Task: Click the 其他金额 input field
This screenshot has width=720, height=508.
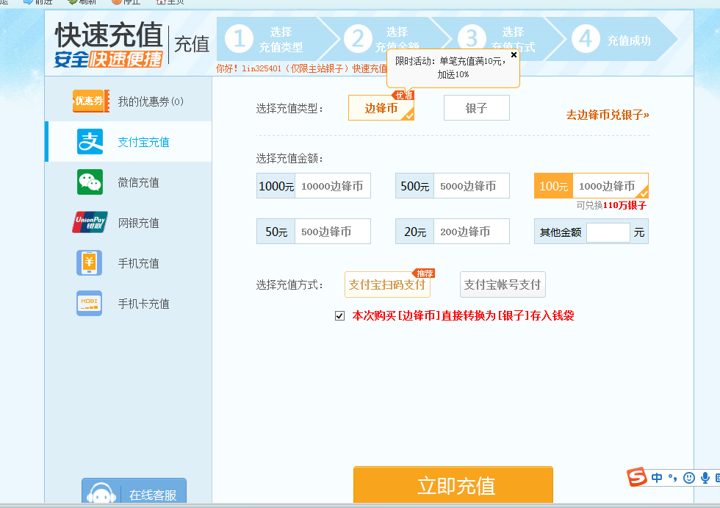Action: 608,232
